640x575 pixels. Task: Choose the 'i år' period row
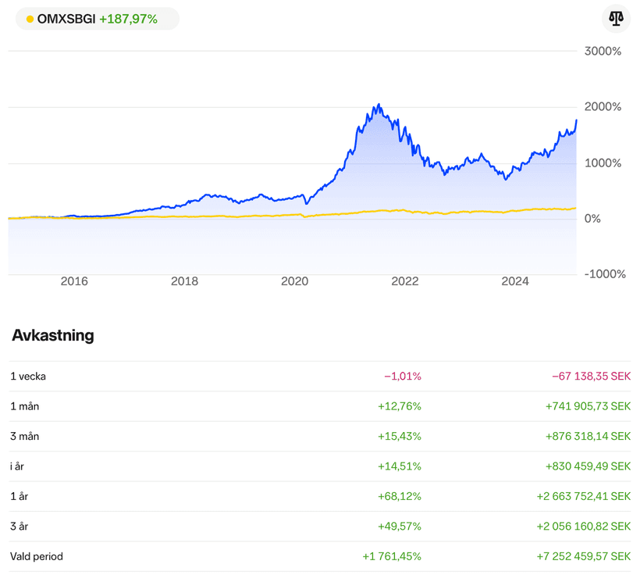click(x=320, y=466)
